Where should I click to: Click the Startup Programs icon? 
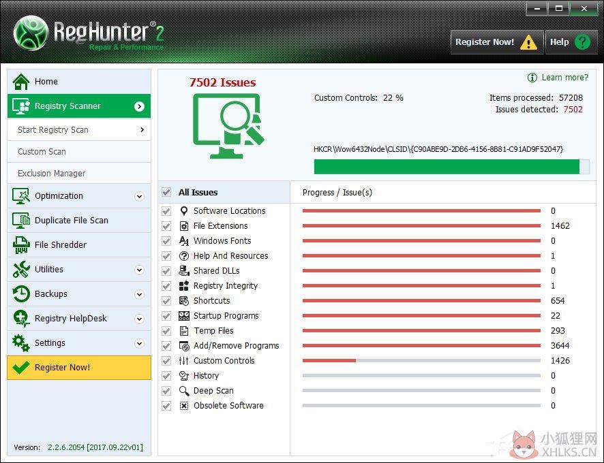[x=184, y=316]
